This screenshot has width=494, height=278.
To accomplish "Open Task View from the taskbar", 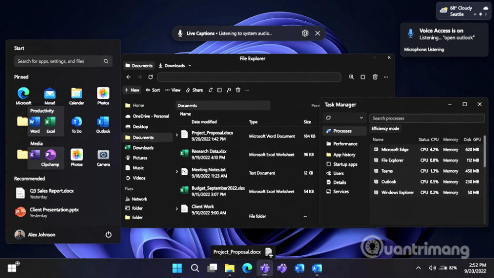I will pos(212,268).
